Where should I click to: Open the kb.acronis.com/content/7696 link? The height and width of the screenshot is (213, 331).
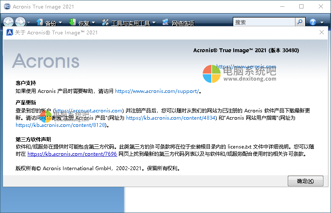click(72, 154)
